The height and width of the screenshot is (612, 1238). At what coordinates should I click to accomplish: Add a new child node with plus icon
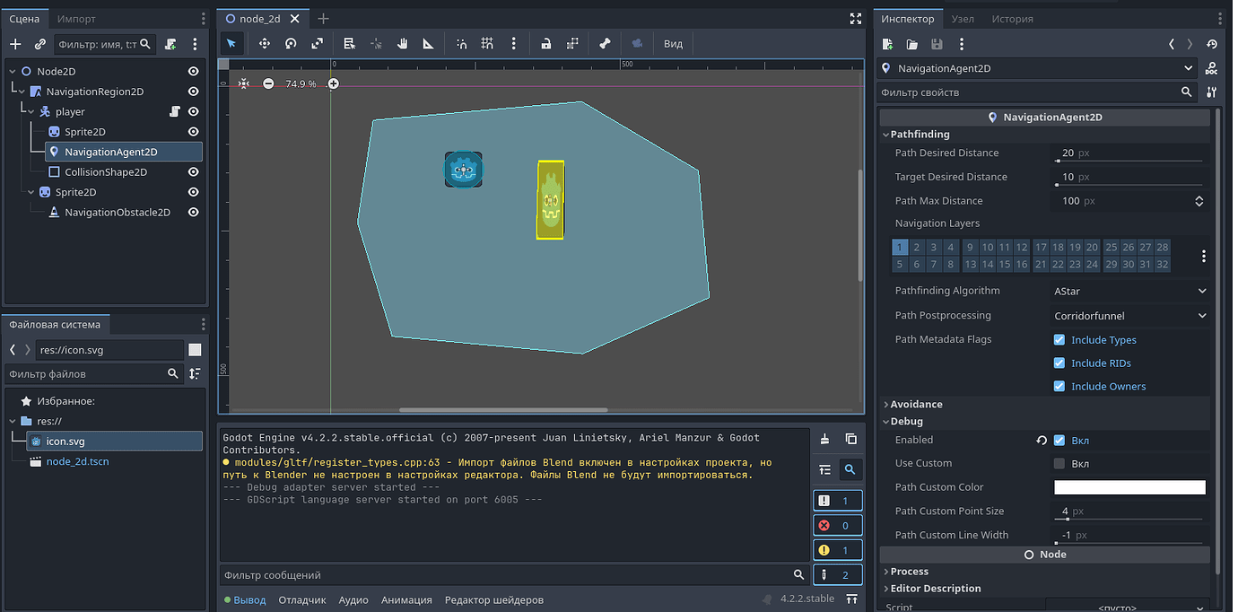tap(15, 44)
